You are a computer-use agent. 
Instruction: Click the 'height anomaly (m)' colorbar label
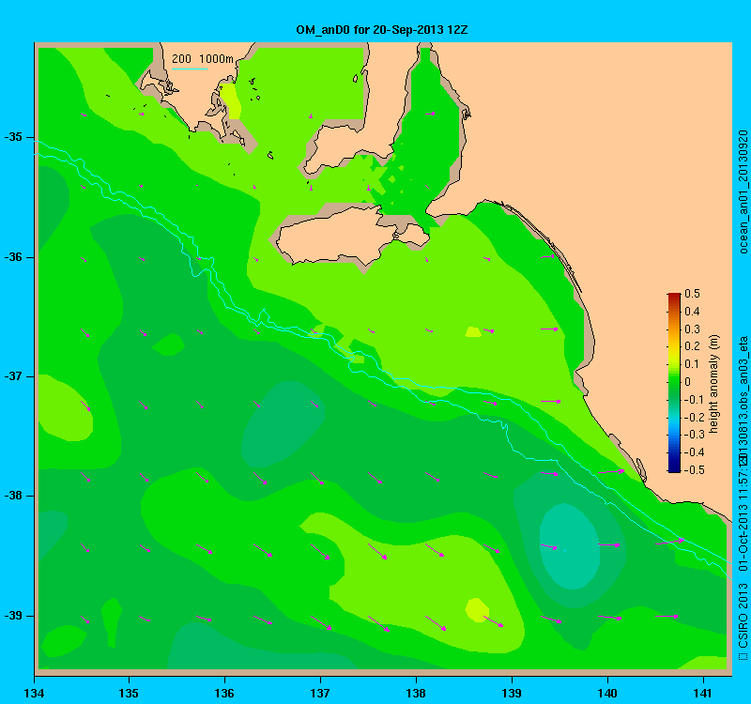pos(713,384)
